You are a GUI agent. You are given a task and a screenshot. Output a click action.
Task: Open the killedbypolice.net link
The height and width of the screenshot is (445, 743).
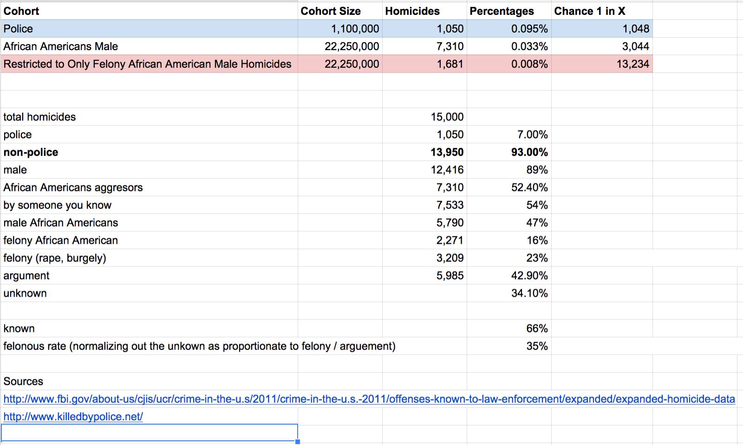pyautogui.click(x=73, y=417)
